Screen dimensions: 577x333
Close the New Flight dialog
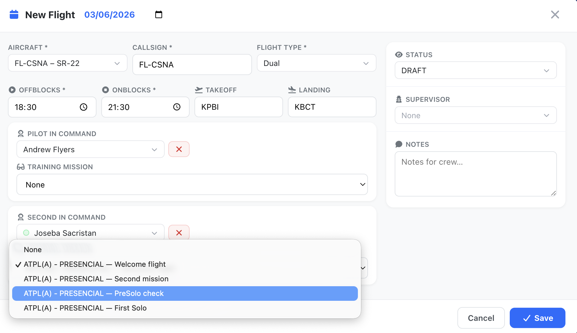555,15
